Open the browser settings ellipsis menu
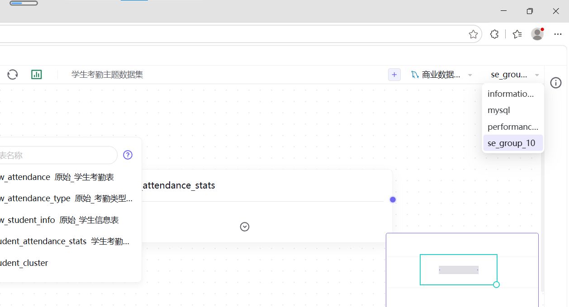The image size is (569, 307). tap(558, 34)
